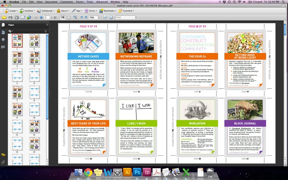Open the Pages panel options gear menu
Image resolution: width=288 pixels, height=180 pixels.
(x=11, y=31)
